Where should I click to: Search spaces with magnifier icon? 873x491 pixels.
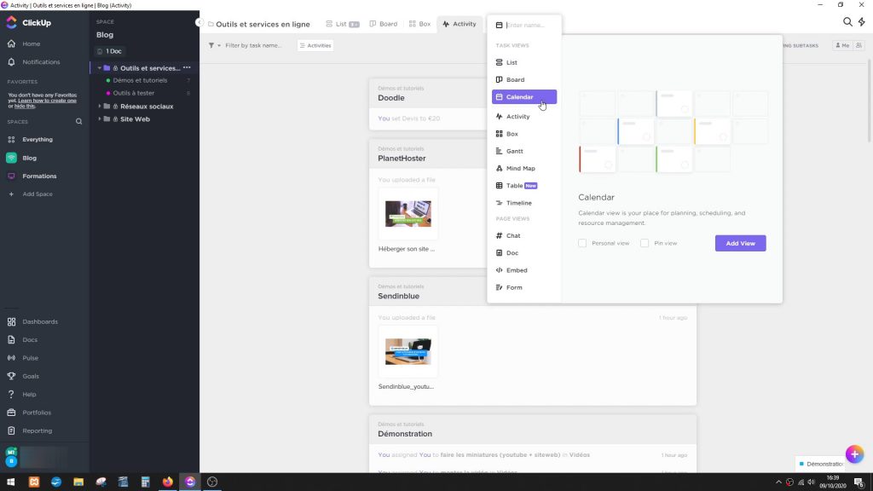(78, 121)
